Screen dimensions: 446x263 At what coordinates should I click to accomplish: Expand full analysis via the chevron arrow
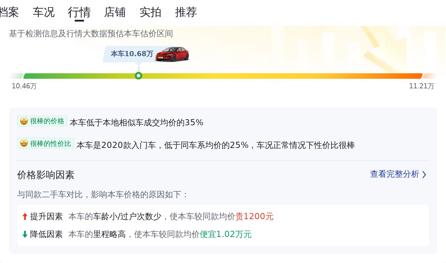(424, 175)
